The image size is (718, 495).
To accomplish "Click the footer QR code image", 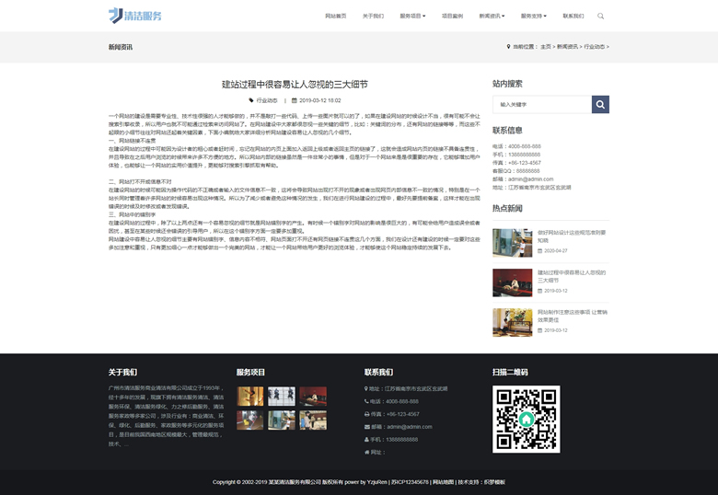I will point(526,419).
